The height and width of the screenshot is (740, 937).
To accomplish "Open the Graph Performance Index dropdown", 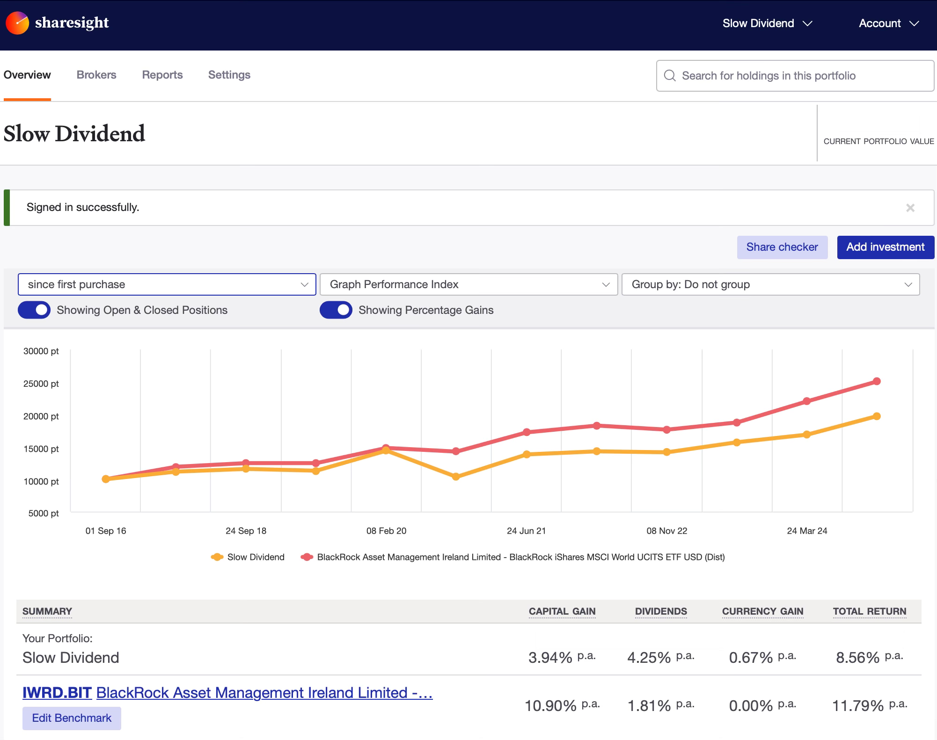I will point(469,284).
